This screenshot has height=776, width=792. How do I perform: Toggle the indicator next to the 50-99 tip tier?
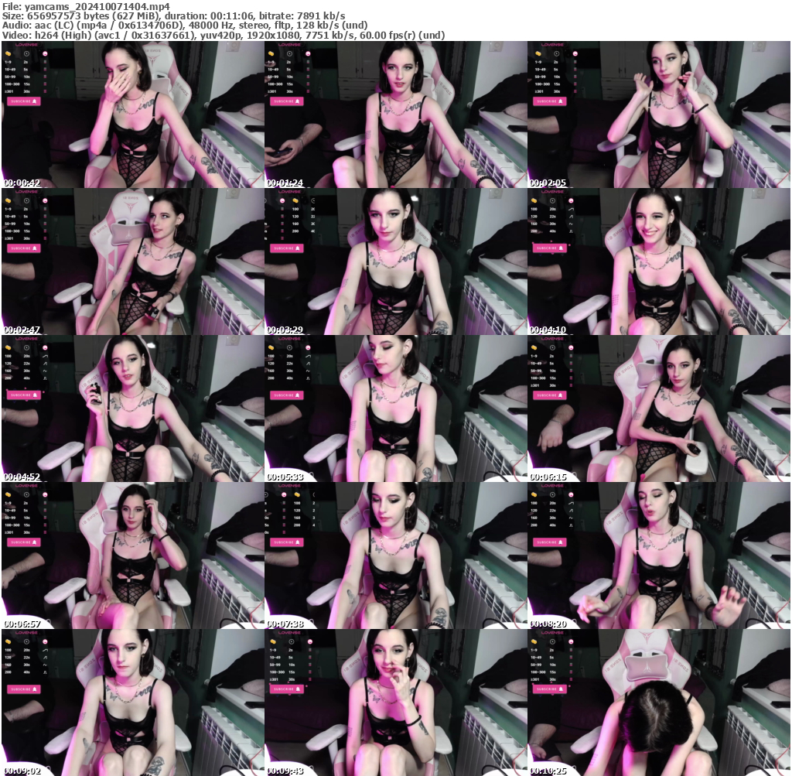(45, 77)
